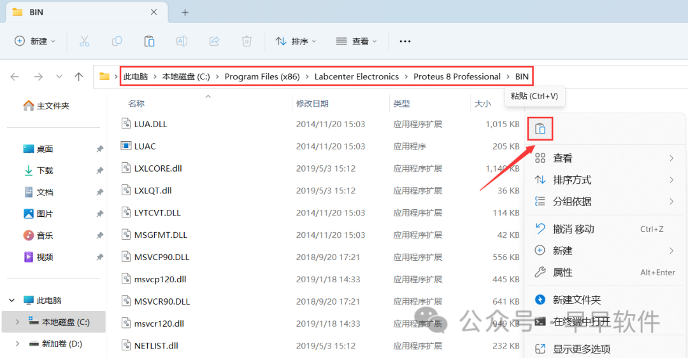Viewport: 688px width, 358px height.
Task: Choose 撤消 移动 in context menu
Action: coord(606,229)
